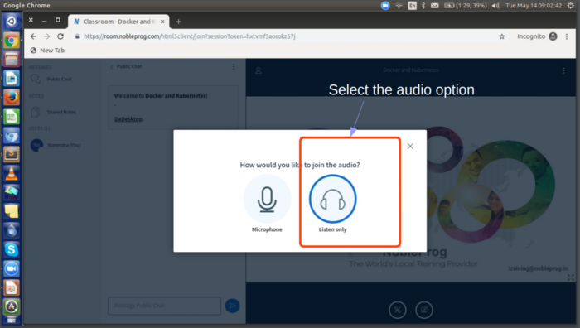580x328 pixels.
Task: Close the audio join dialog
Action: click(410, 146)
